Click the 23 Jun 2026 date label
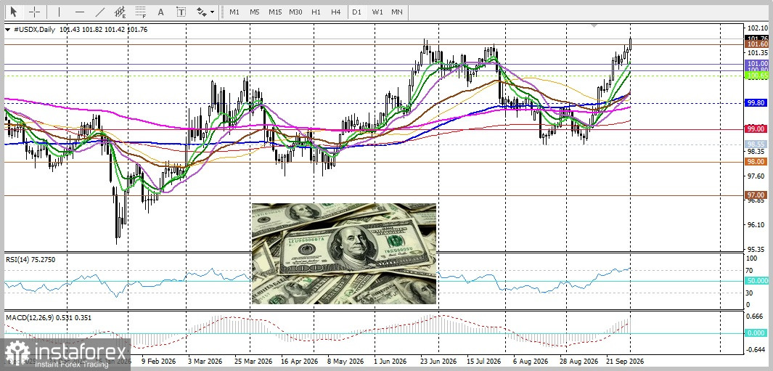 438,361
